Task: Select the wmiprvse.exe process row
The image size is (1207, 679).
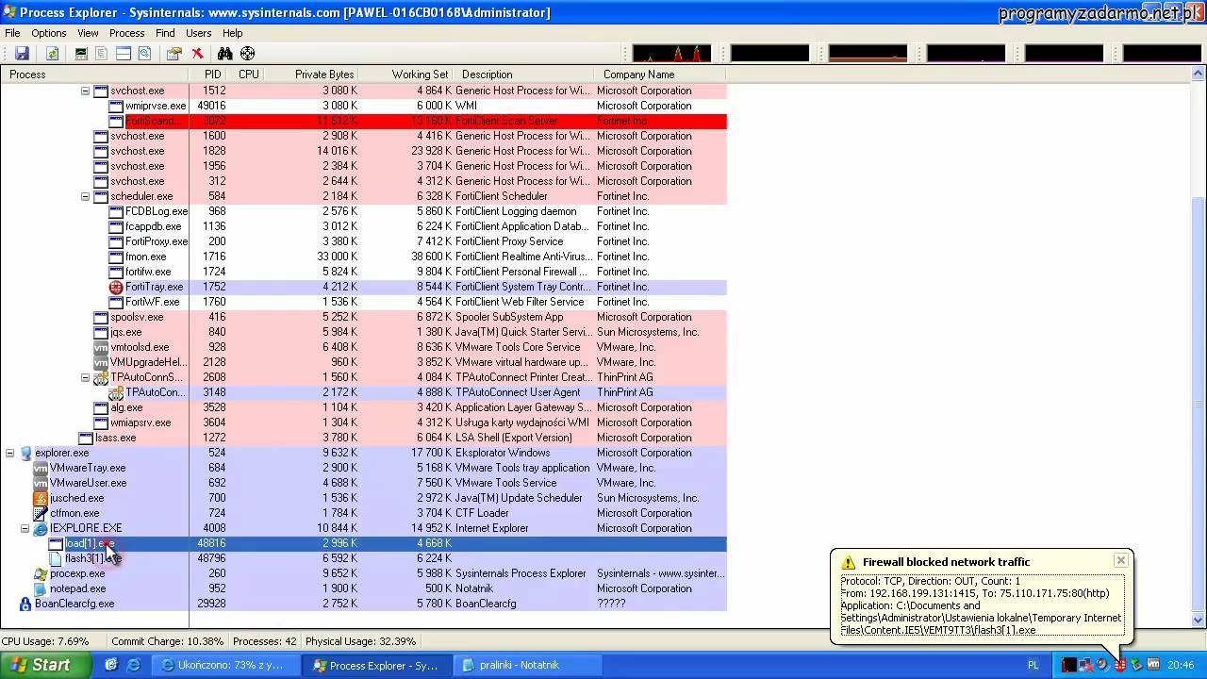Action: pyautogui.click(x=363, y=106)
